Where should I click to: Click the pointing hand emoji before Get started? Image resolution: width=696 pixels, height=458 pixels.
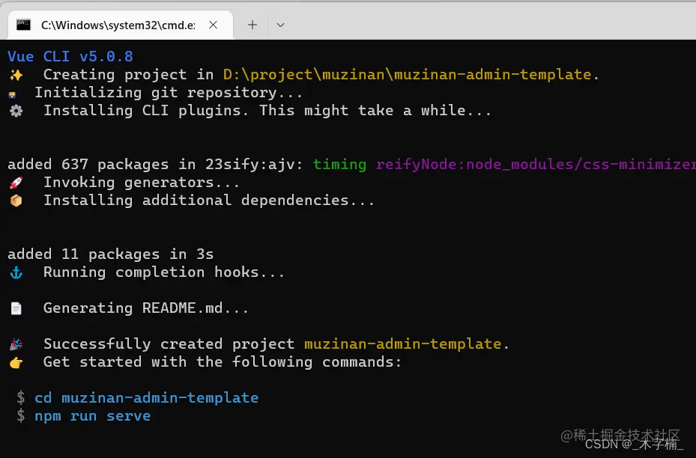pos(16,363)
